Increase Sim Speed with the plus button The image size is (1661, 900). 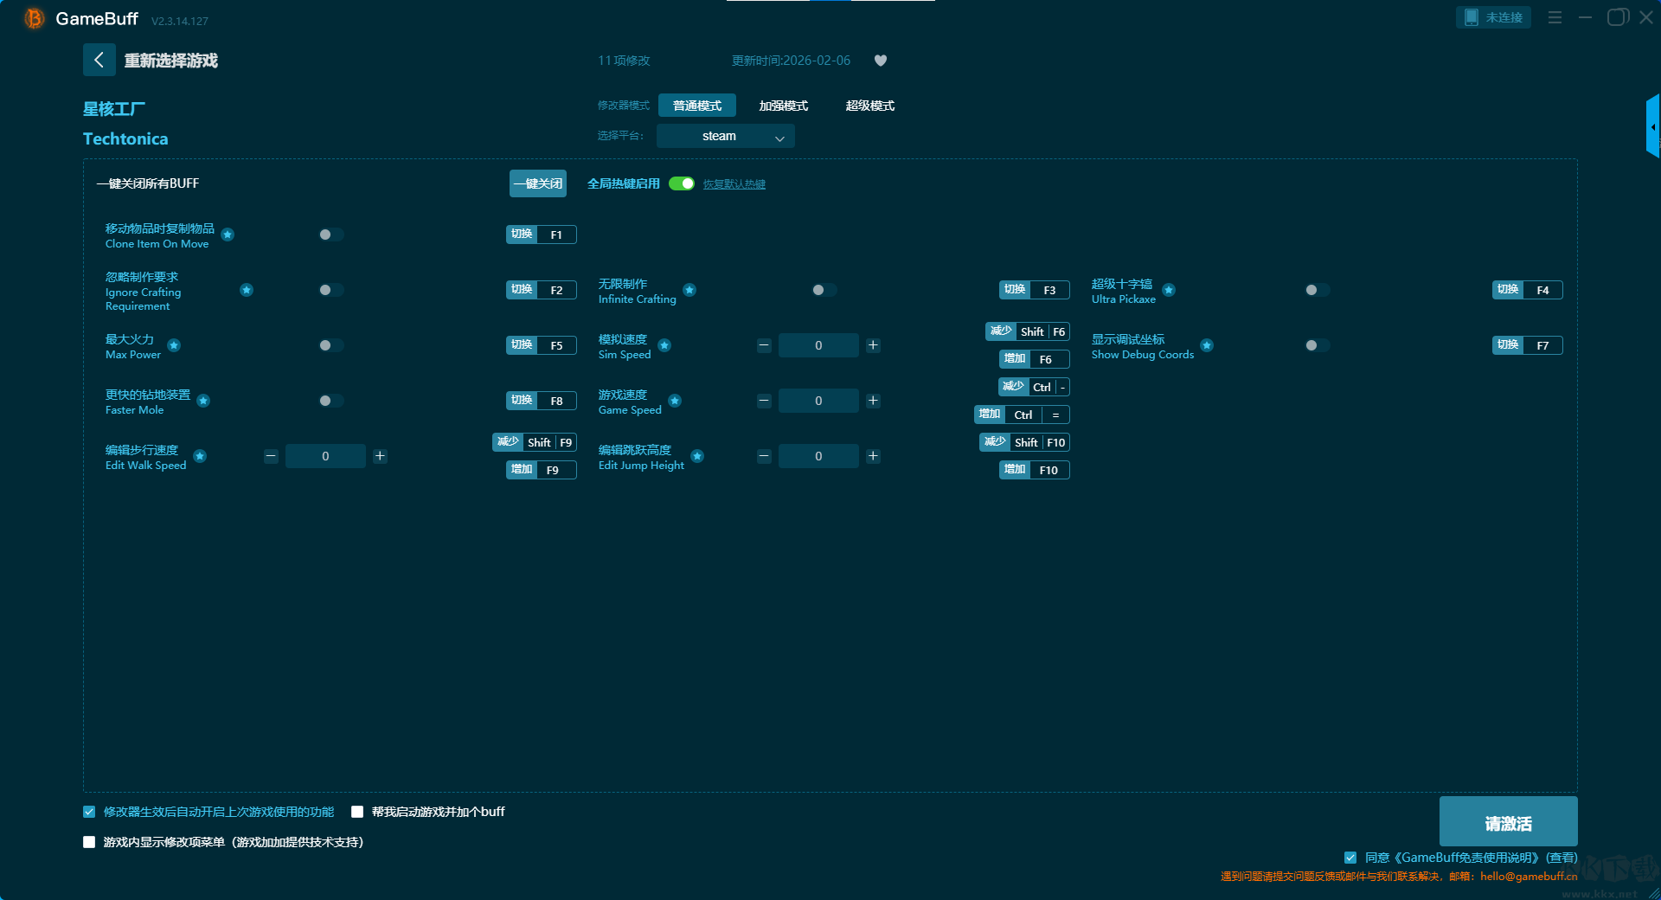pos(873,345)
